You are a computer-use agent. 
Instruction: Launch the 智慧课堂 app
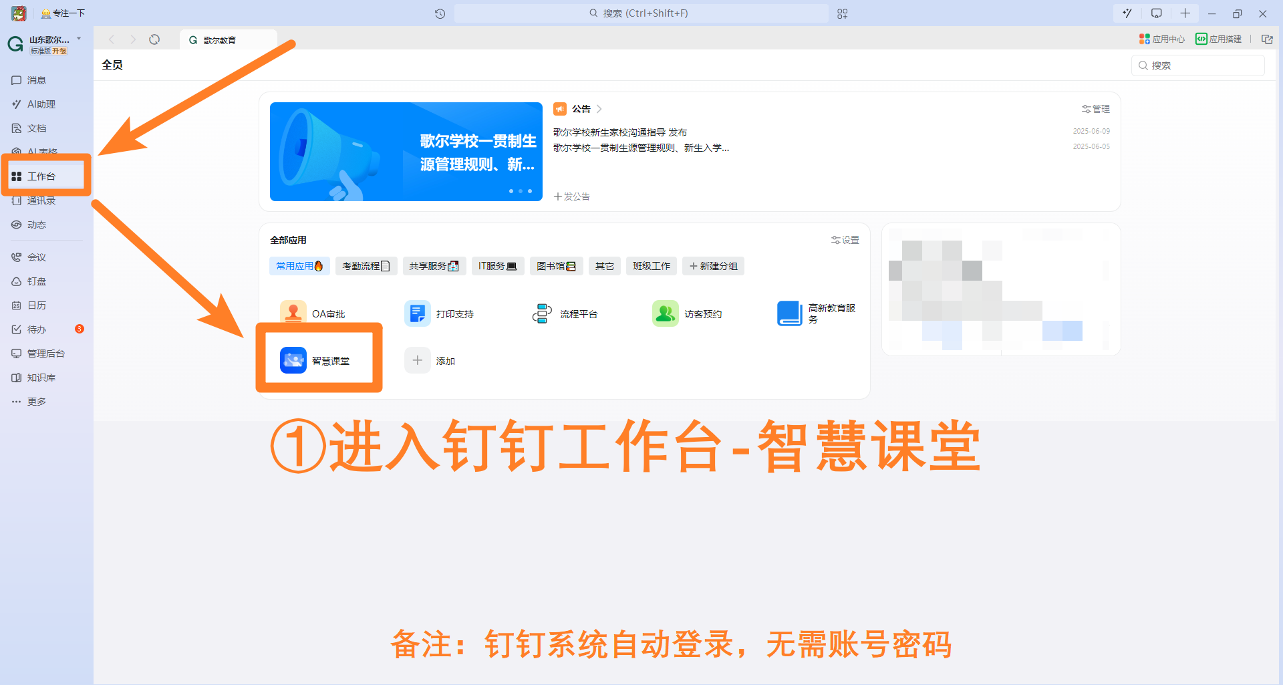[315, 360]
